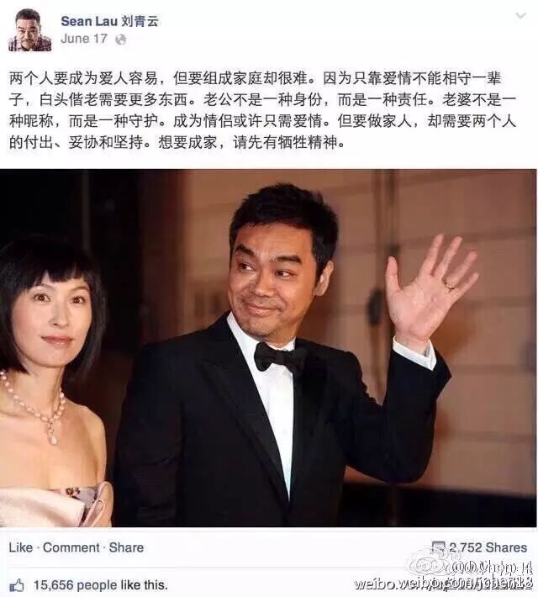Open the couple photo in viewer
Screen dimensions: 538x597
click(x=268, y=348)
